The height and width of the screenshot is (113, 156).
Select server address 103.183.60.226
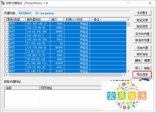37,40
